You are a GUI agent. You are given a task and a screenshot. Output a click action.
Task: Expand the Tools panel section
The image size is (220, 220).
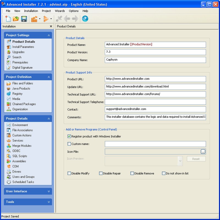point(28,202)
